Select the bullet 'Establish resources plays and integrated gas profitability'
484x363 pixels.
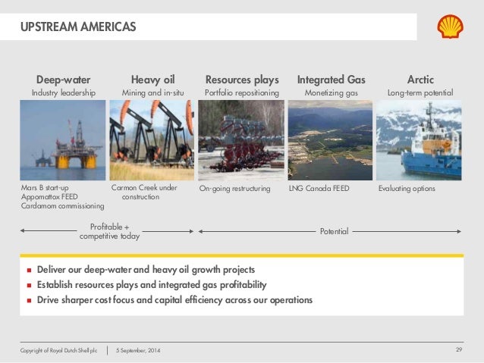152,285
